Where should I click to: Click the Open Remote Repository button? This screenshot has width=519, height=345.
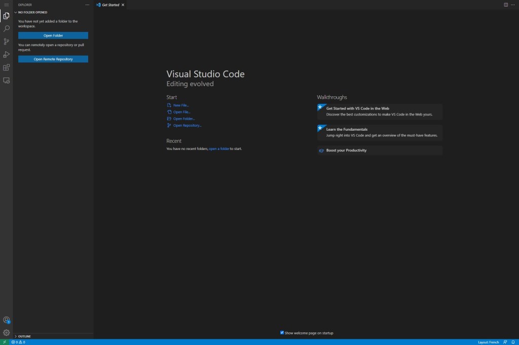(53, 59)
